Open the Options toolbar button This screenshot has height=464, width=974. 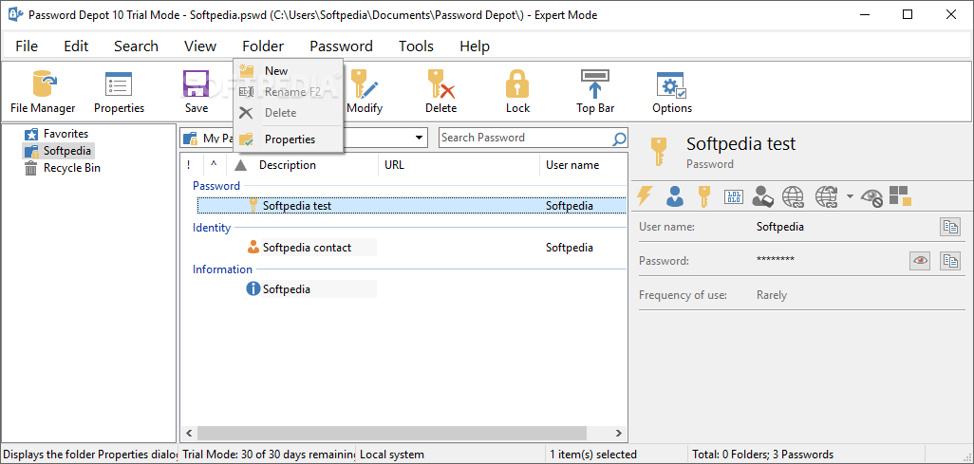671,91
